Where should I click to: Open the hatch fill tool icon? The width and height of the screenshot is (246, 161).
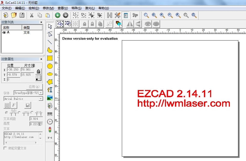[x=110, y=15]
